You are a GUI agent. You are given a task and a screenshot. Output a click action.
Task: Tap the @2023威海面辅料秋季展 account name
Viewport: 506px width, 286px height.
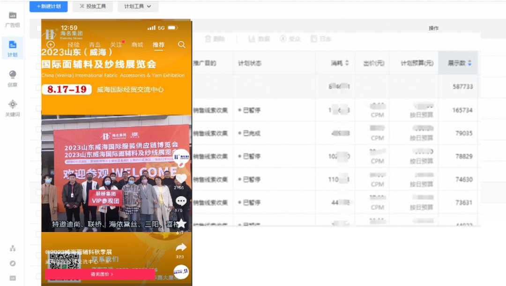coord(78,252)
